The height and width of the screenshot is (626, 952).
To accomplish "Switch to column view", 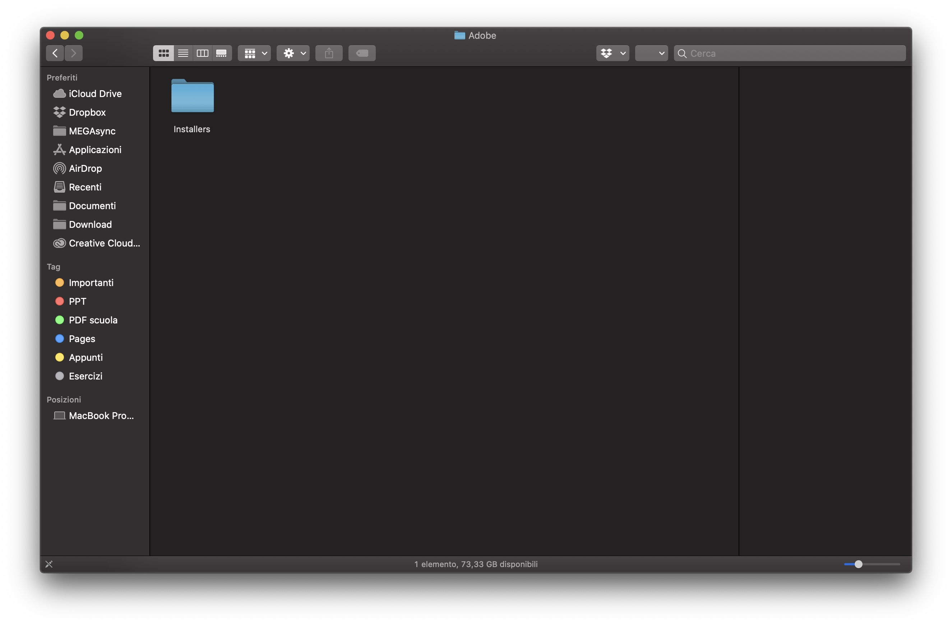I will click(202, 53).
